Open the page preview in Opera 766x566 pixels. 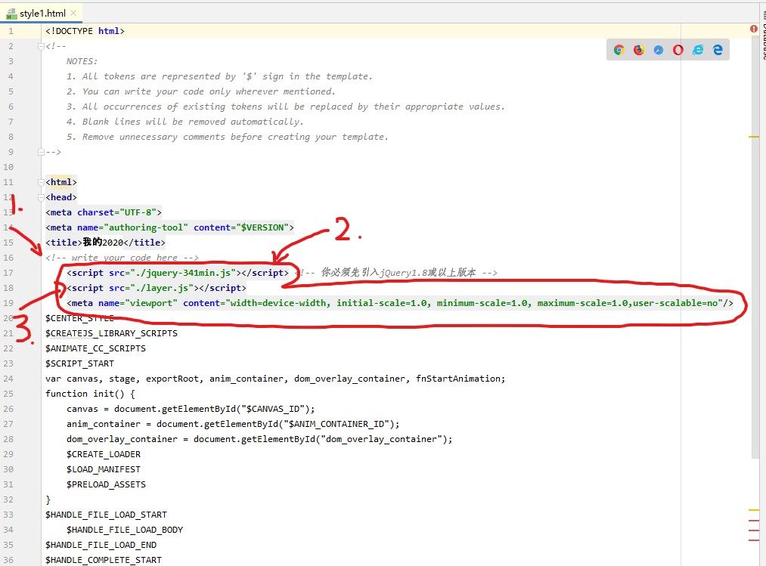click(x=678, y=50)
